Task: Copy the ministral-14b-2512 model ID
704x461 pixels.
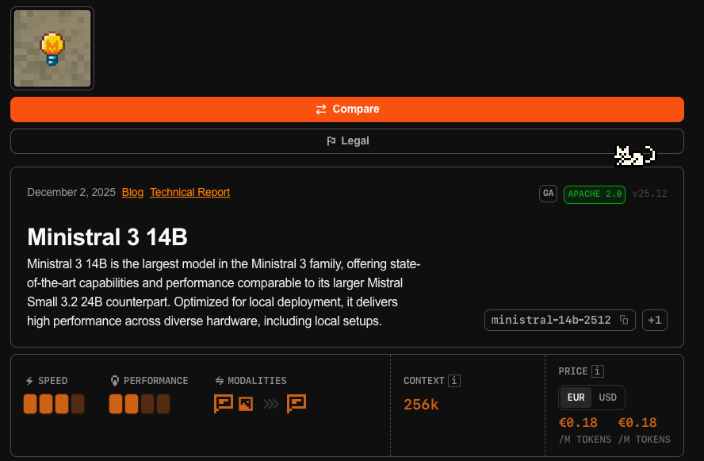Action: pos(624,320)
